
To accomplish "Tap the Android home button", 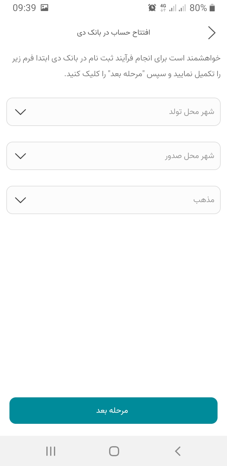I will click(114, 451).
